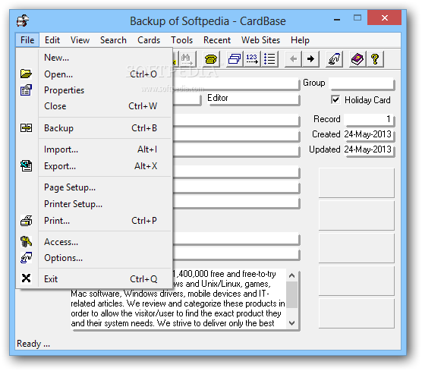Click the printer icon beside Print
The width and height of the screenshot is (422, 371).
click(26, 221)
